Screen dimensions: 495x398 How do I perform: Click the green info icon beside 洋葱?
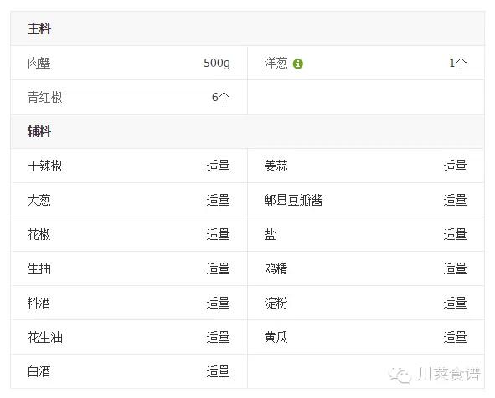point(297,64)
